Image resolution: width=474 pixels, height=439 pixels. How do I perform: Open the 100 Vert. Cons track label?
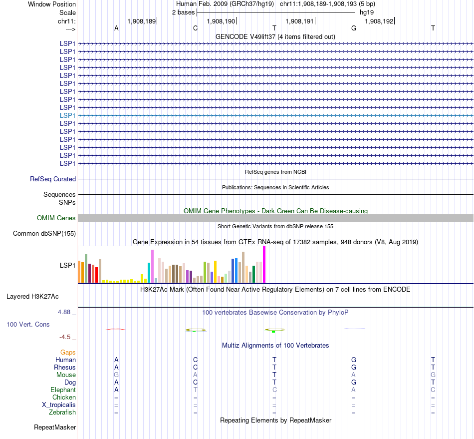28,324
